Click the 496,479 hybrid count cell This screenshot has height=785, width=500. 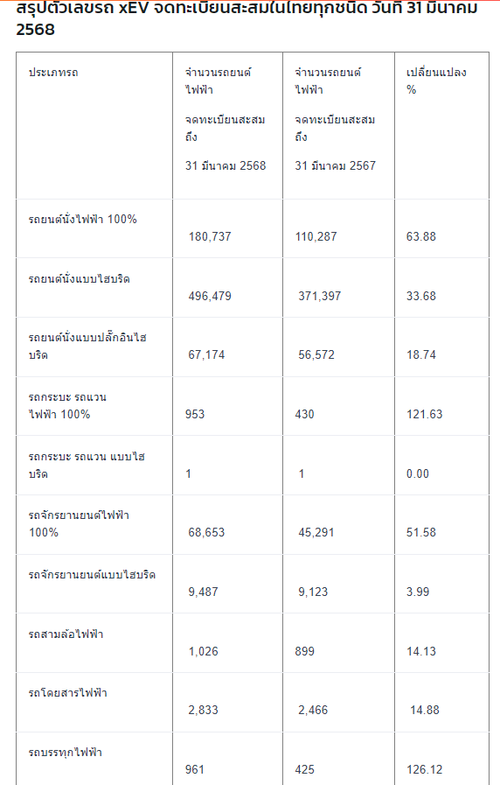210,296
